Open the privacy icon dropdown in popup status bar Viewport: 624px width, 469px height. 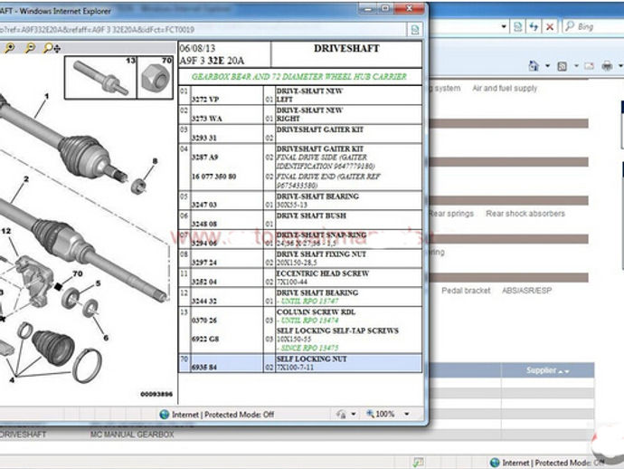click(x=354, y=414)
